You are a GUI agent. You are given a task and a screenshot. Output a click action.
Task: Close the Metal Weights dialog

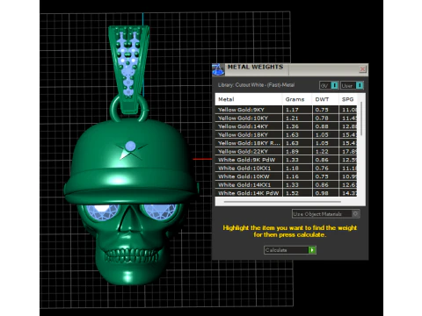tap(362, 69)
